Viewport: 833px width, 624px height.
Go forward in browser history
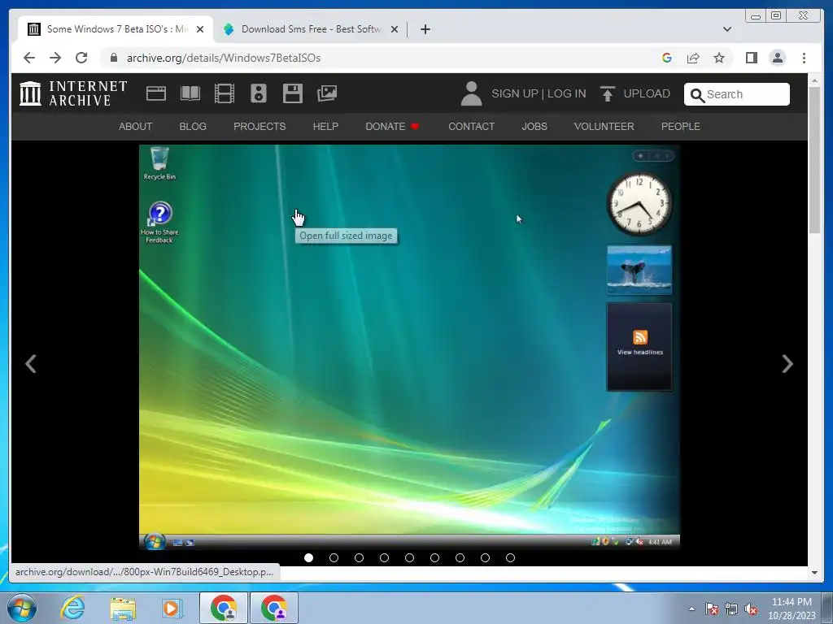tap(55, 58)
